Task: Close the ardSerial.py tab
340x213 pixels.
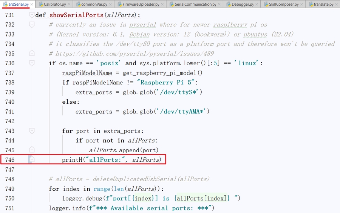Action: tap(31, 5)
